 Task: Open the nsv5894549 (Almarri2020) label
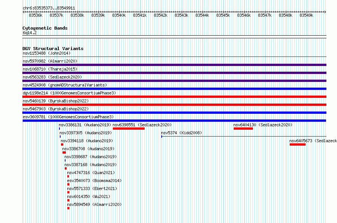(x=94, y=204)
